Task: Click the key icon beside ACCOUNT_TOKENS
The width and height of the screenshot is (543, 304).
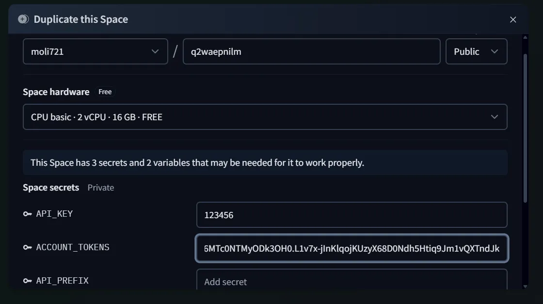Action: [28, 248]
